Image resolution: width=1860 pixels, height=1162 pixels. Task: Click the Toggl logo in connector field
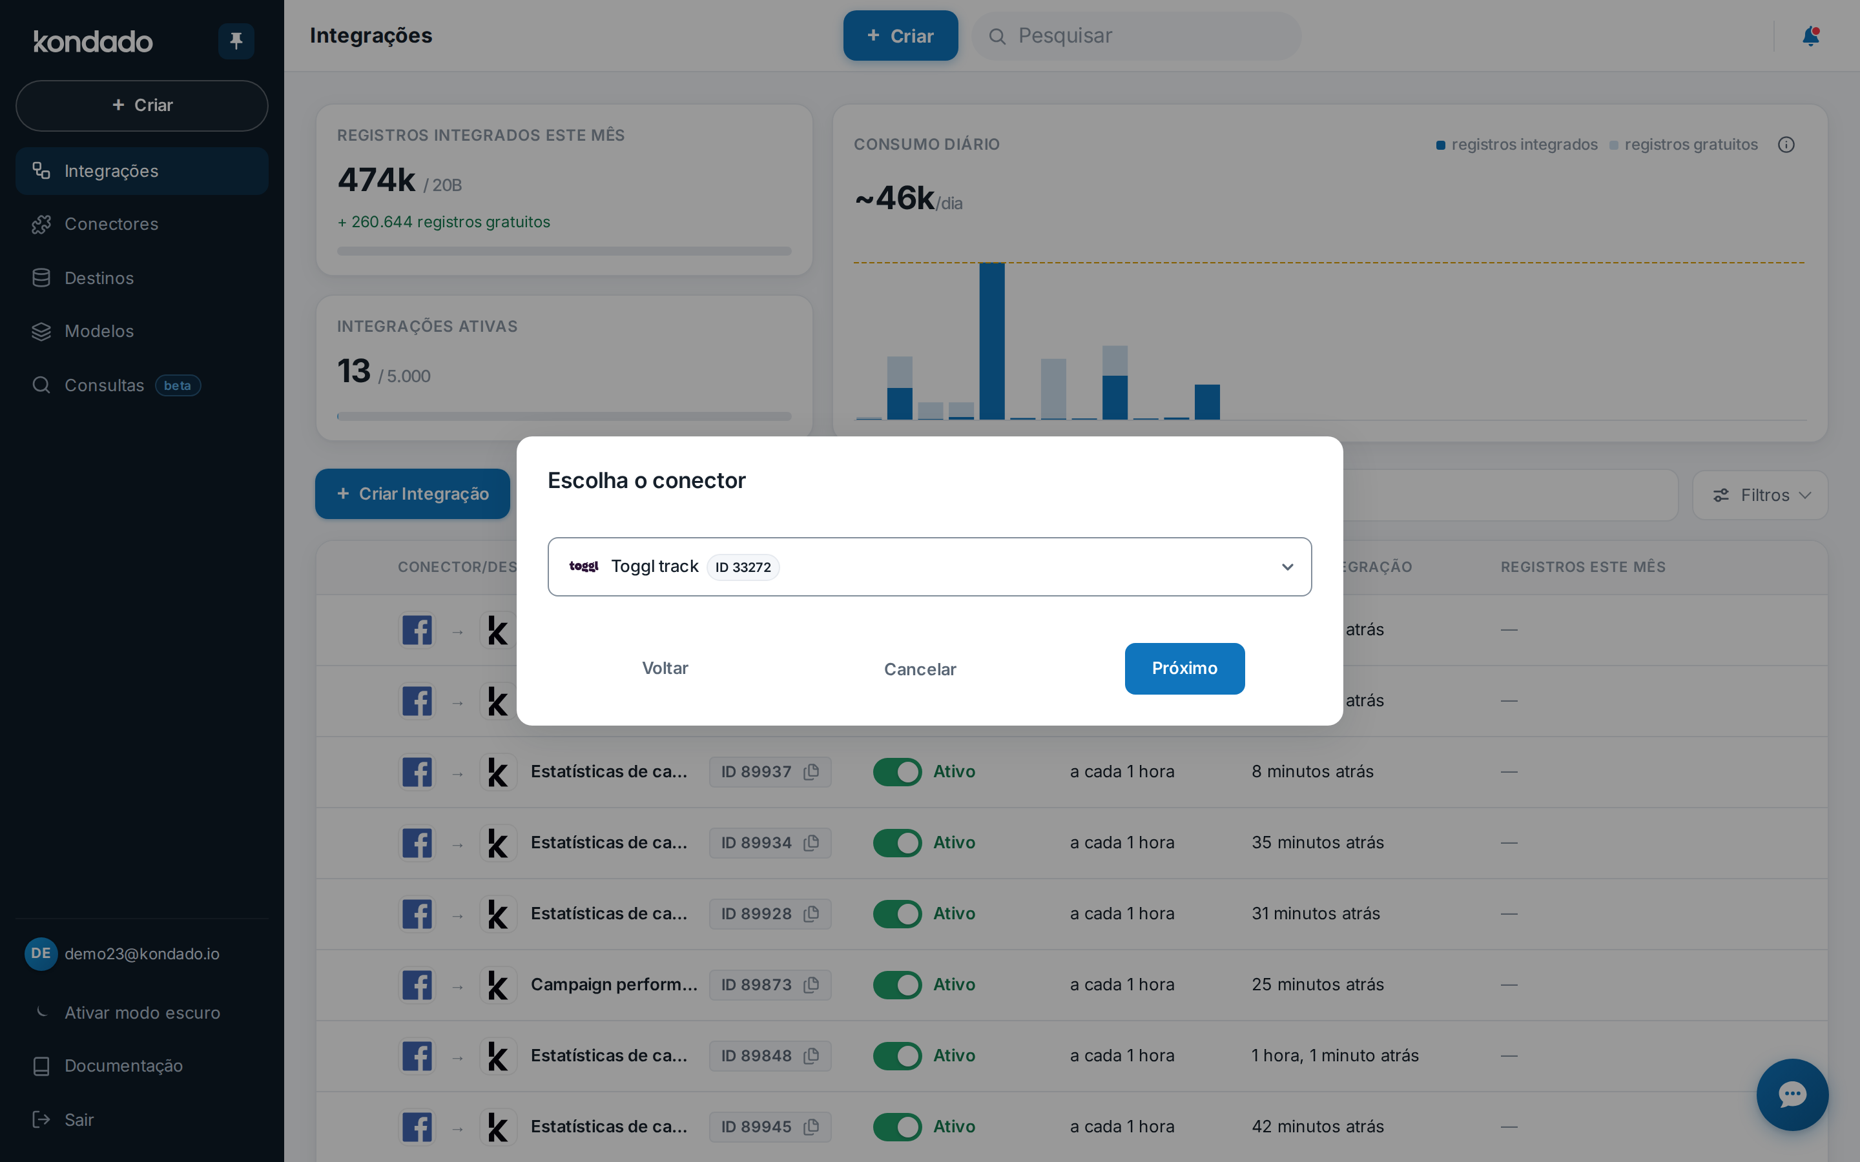pyautogui.click(x=583, y=566)
